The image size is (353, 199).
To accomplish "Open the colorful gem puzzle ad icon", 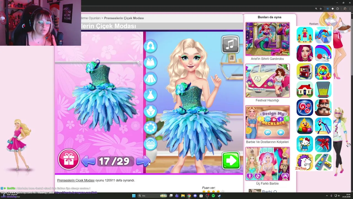I will [x=323, y=71].
